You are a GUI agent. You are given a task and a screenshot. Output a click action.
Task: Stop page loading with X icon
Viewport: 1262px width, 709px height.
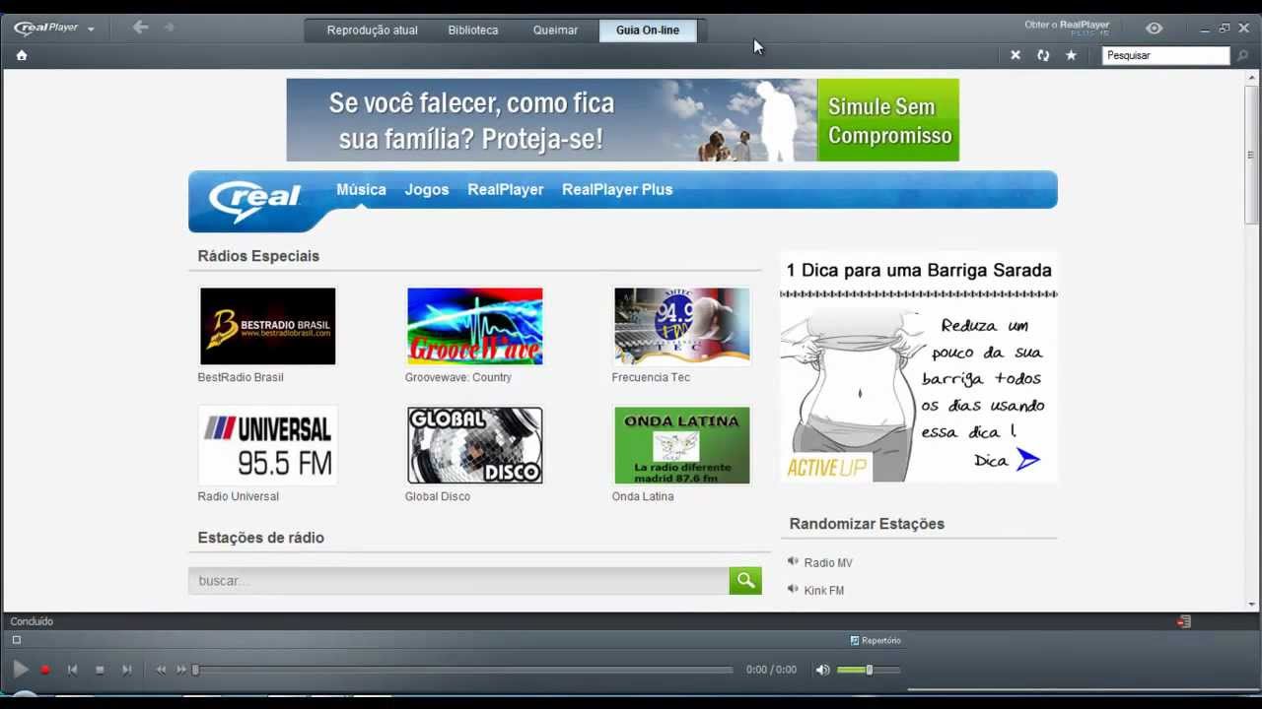pyautogui.click(x=1016, y=55)
